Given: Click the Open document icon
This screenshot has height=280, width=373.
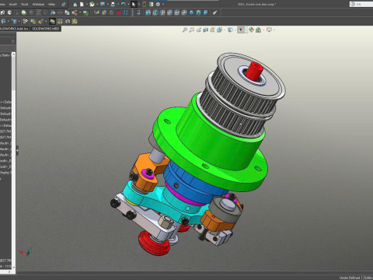Looking at the screenshot, I should (92, 5).
